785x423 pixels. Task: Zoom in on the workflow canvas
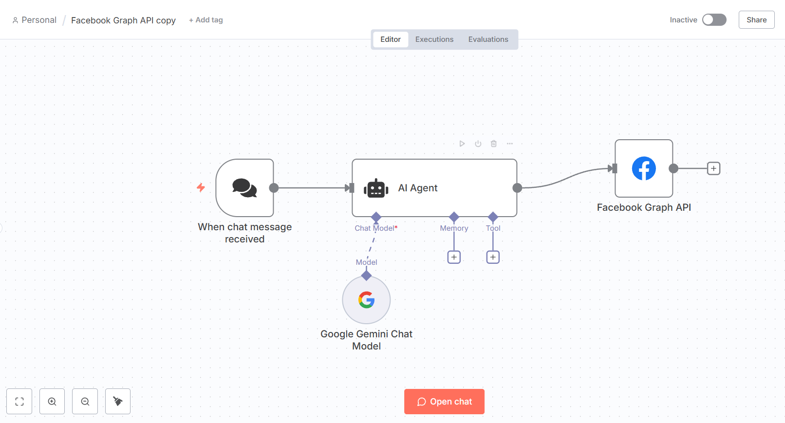(x=52, y=402)
